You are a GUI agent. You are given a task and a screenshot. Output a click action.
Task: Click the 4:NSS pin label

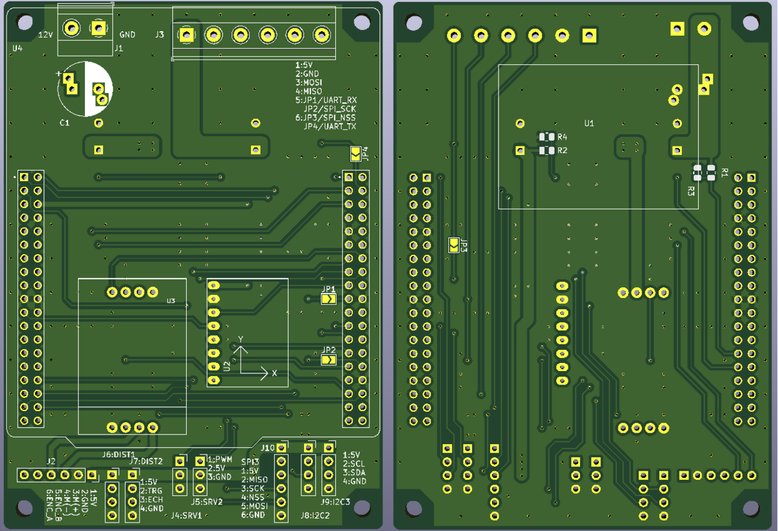click(253, 497)
